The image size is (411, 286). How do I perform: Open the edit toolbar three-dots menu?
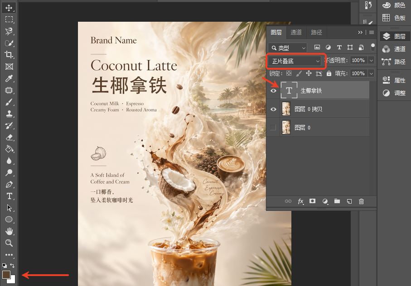click(9, 255)
